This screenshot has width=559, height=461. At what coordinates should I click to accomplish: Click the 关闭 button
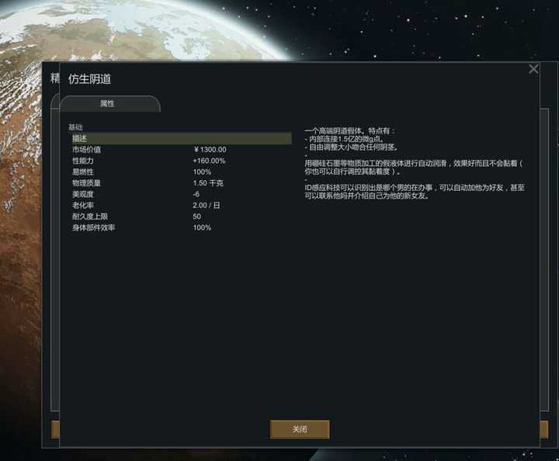(300, 429)
